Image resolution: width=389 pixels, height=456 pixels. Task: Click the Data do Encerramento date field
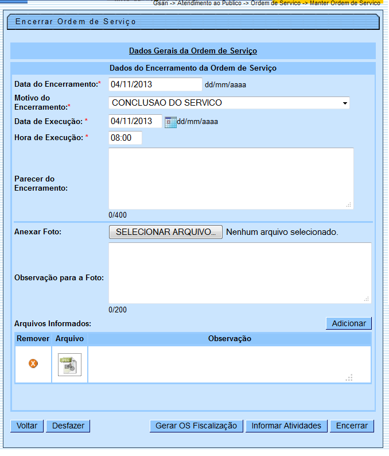(x=155, y=84)
